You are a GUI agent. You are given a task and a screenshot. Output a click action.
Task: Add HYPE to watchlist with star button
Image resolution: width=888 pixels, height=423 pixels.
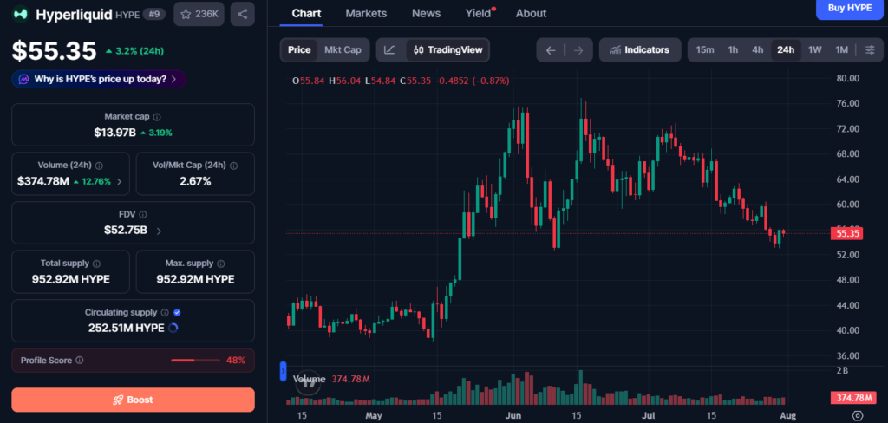tap(199, 14)
